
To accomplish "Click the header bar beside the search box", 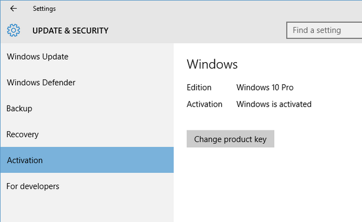I will tap(196, 30).
